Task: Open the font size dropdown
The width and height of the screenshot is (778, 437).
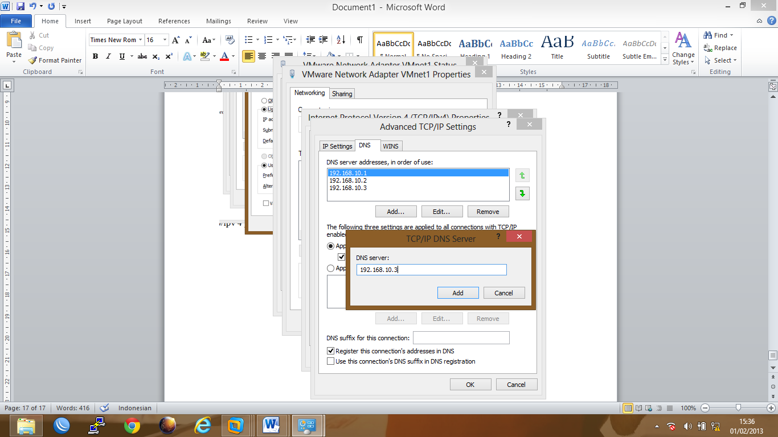Action: 165,40
